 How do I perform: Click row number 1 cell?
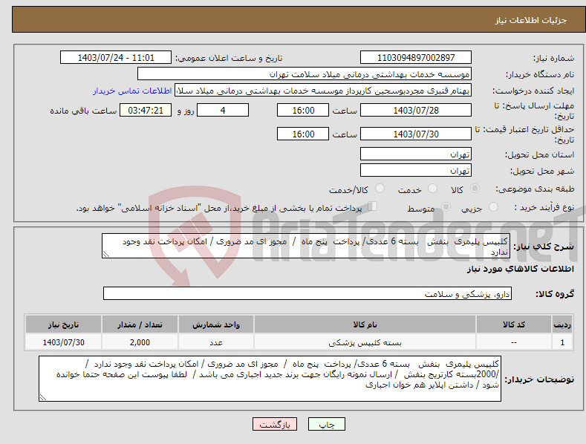tap(562, 342)
